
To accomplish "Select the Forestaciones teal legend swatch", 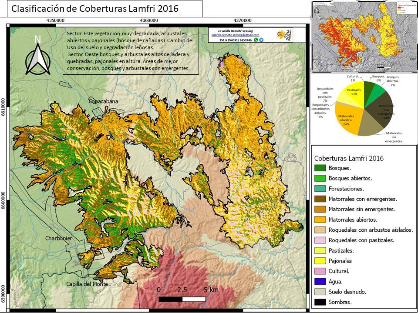I will click(320, 189).
